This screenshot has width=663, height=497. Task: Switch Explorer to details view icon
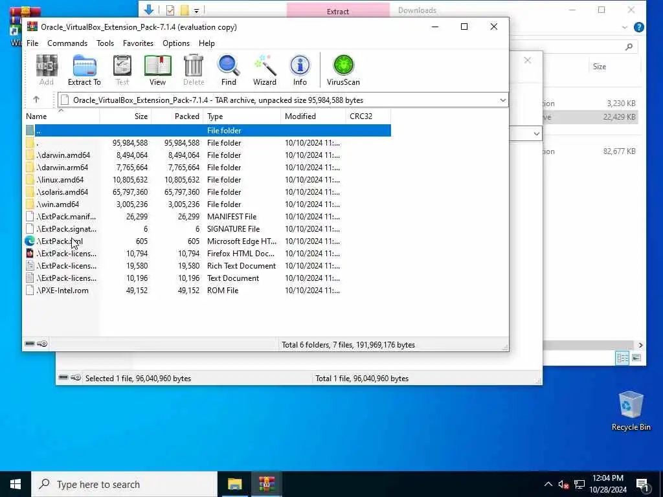622,358
